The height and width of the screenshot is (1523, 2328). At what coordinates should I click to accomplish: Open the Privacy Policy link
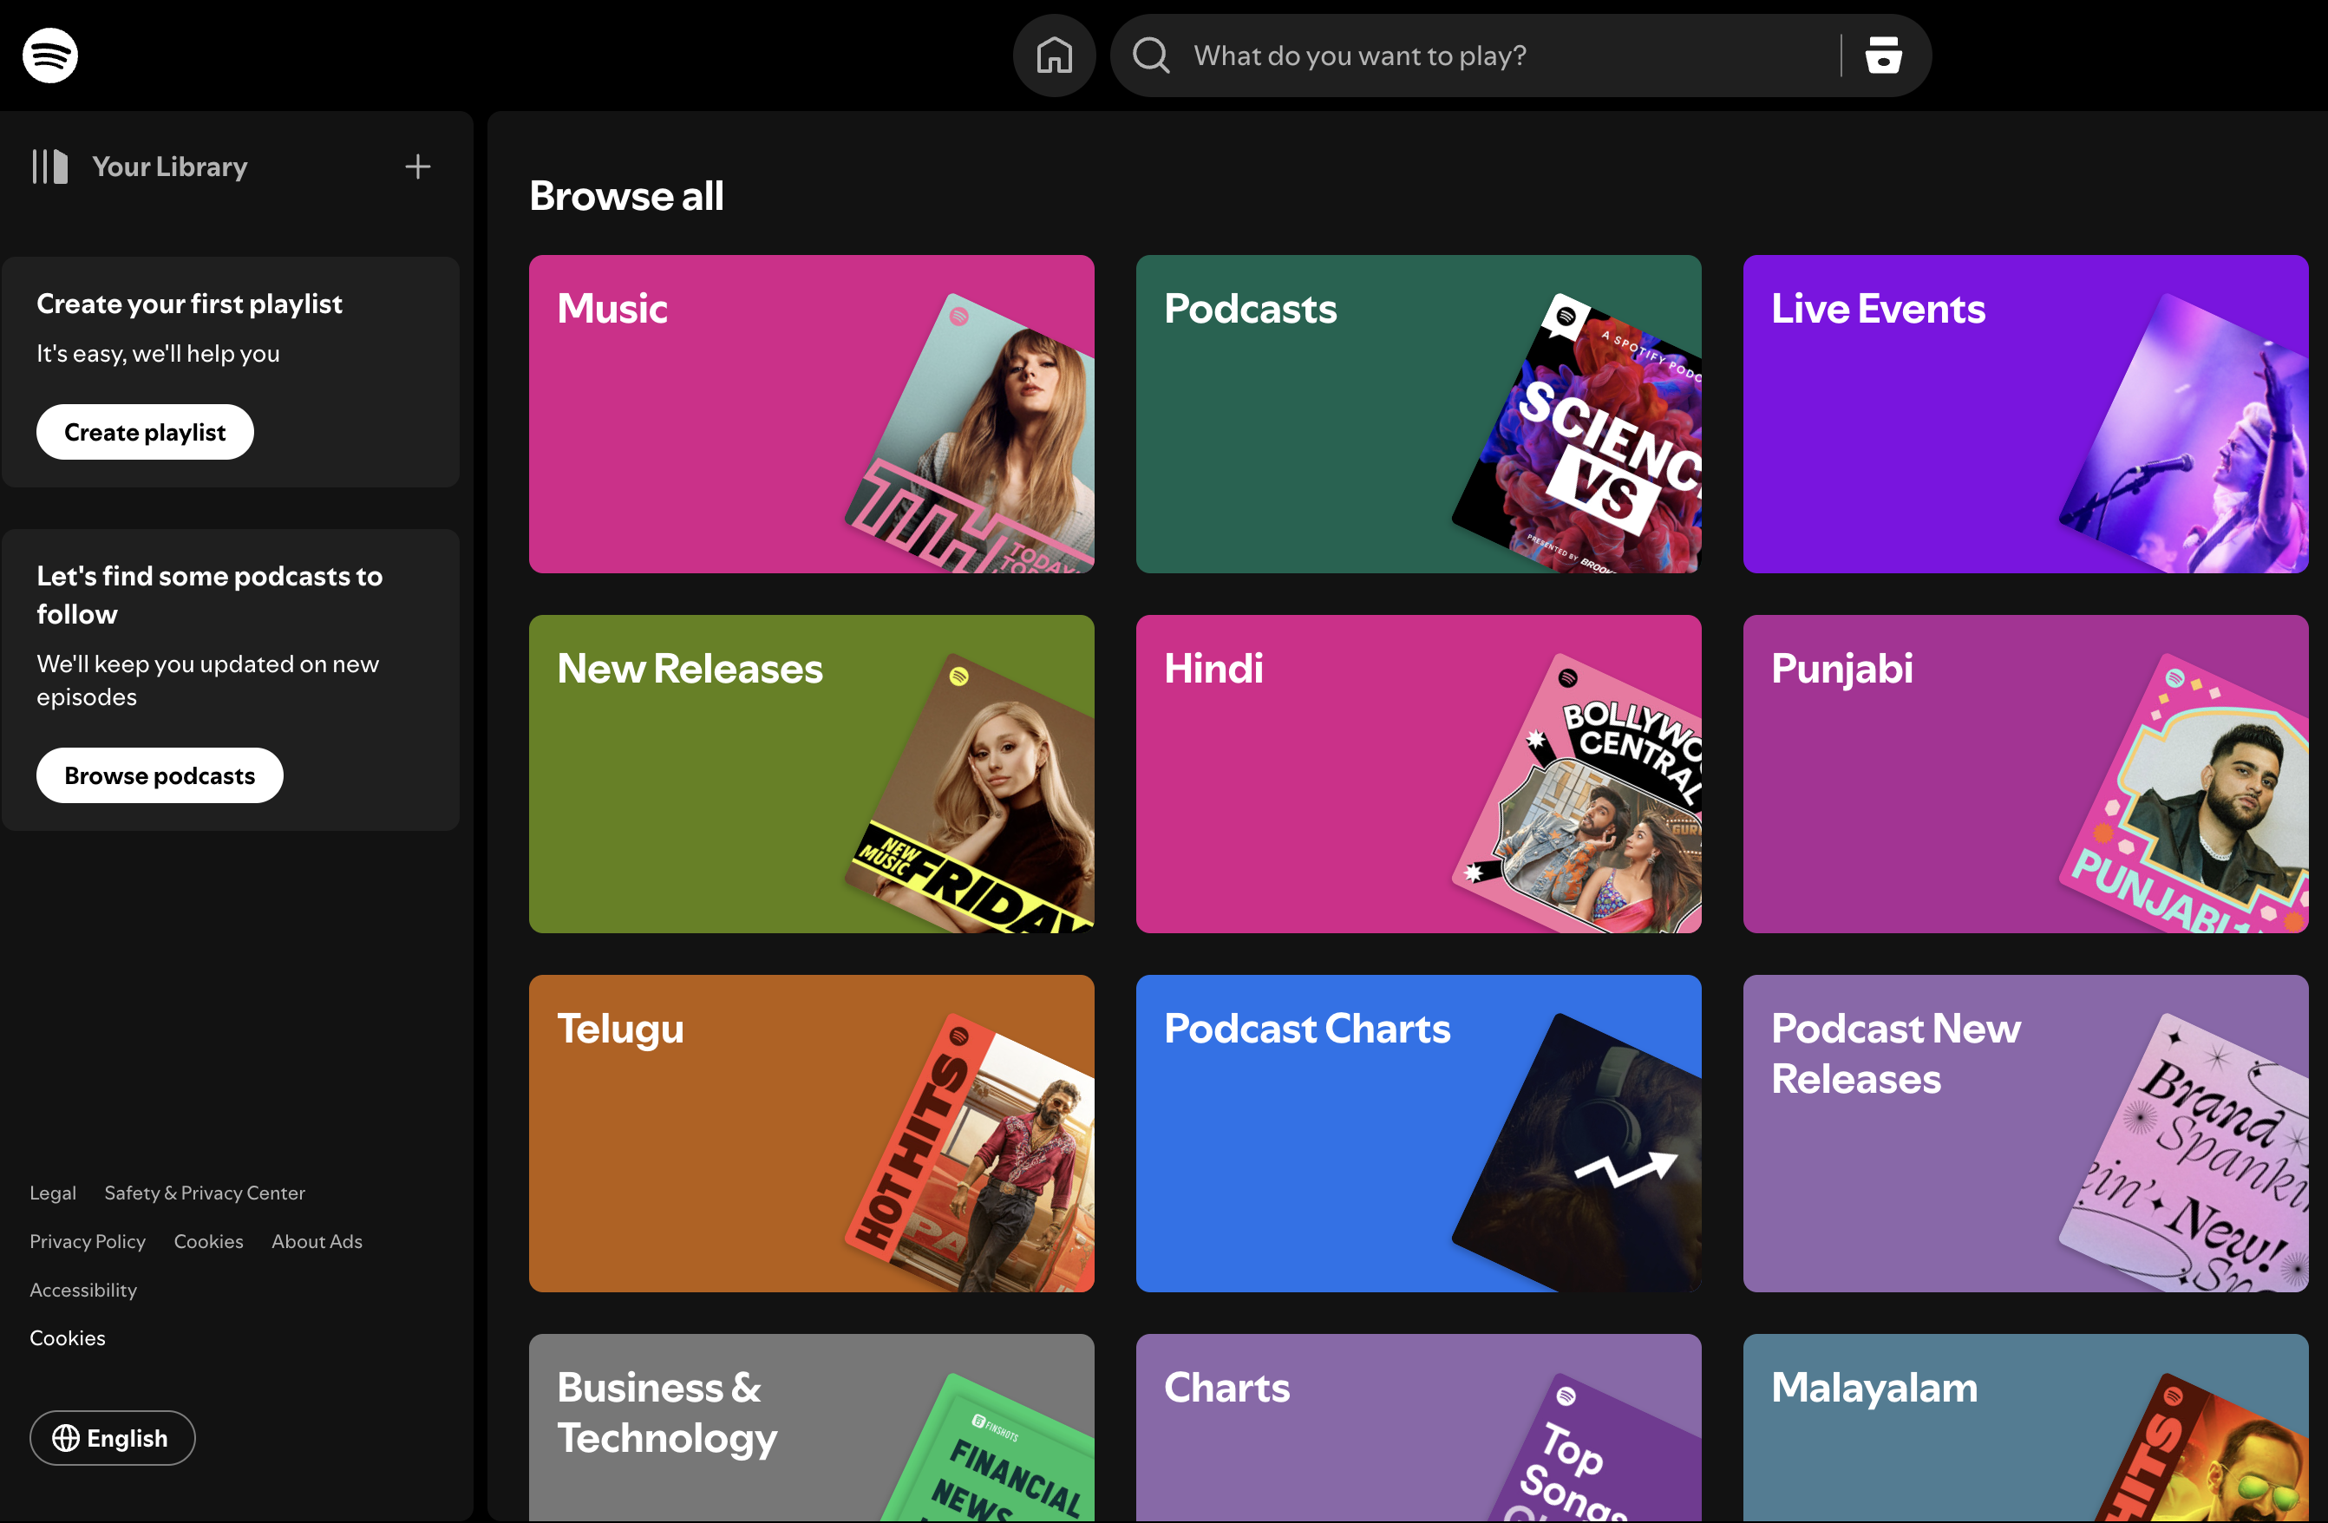click(87, 1240)
